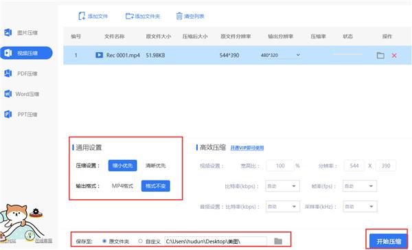This screenshot has height=250, width=412.
Task: Open the VIP link beside 高效压缩
Action: point(247,148)
